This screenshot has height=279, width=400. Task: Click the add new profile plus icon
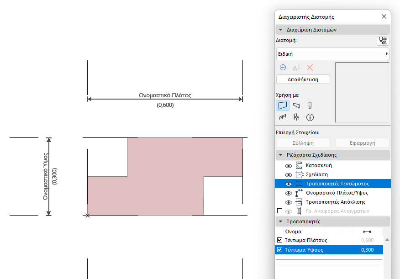[283, 68]
